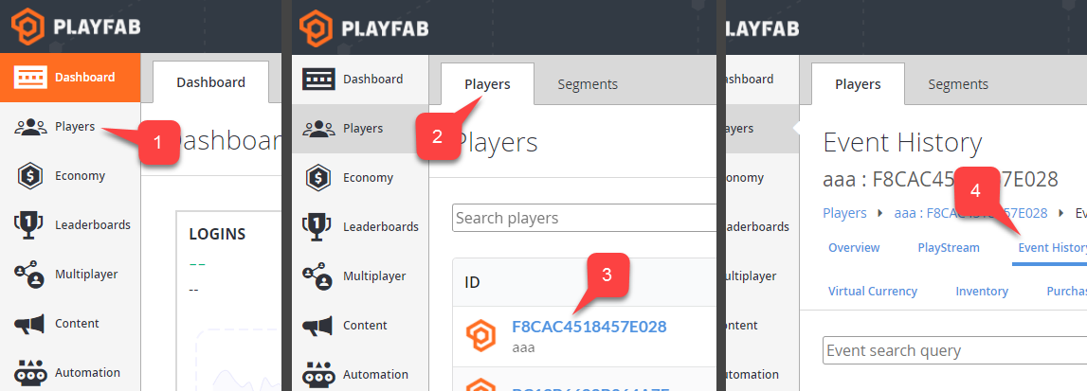This screenshot has width=1087, height=391.
Task: Click Leaderboards label in Dashboard page sidebar
Action: [x=93, y=225]
